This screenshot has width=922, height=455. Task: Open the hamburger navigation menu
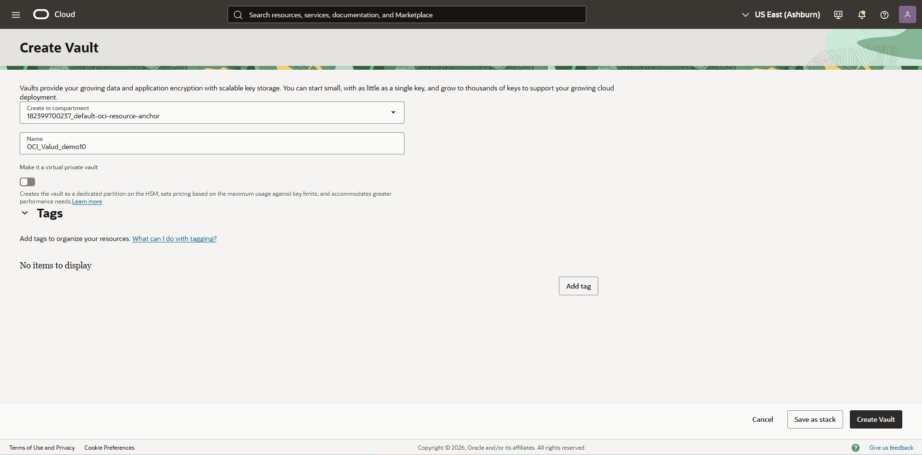click(16, 14)
